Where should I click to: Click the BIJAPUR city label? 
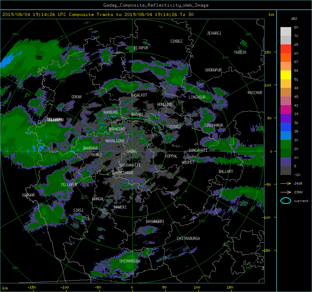click(x=141, y=48)
